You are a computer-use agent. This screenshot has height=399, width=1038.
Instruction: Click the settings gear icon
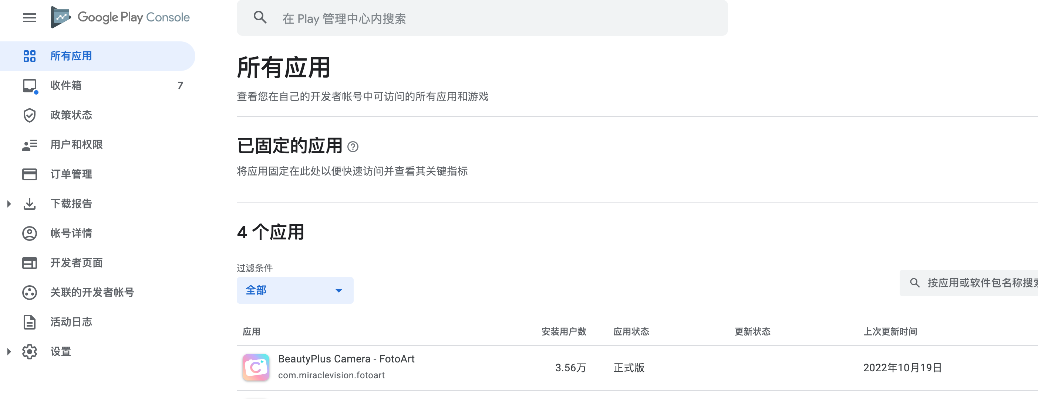coord(30,351)
